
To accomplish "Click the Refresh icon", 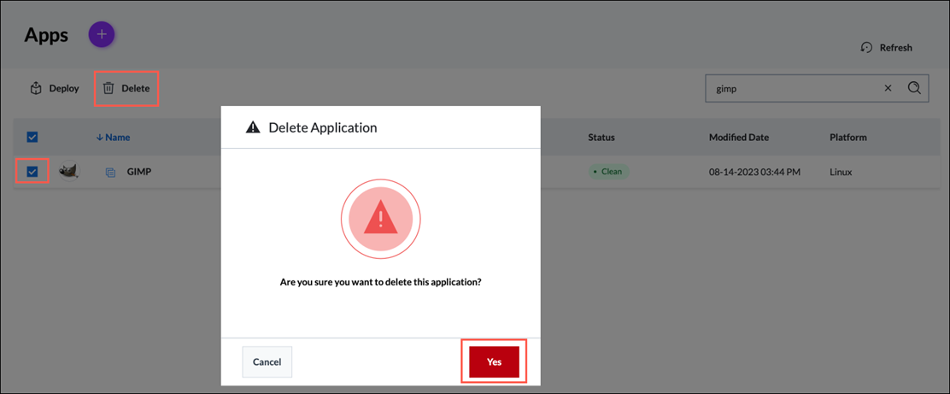I will pyautogui.click(x=866, y=48).
